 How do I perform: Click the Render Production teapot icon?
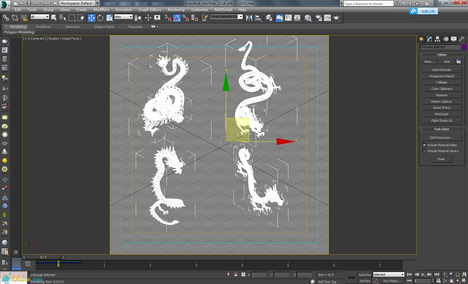pos(337,18)
